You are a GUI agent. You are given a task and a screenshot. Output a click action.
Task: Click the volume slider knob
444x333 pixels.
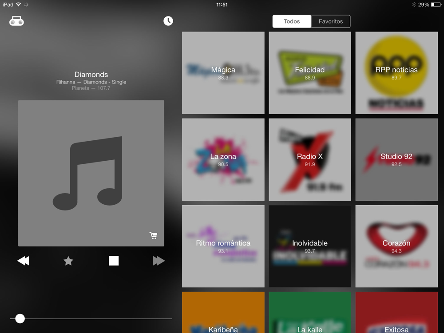20,318
